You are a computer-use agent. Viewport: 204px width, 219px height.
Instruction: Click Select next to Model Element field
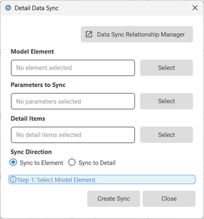[x=166, y=68]
